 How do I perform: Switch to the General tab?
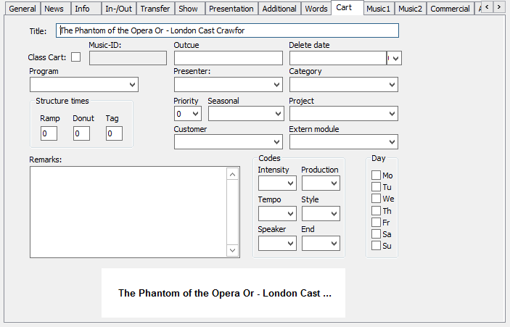(22, 9)
